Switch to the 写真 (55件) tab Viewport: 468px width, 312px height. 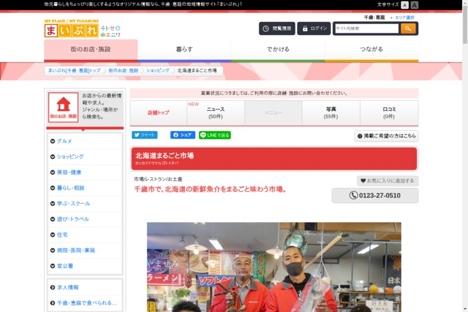click(331, 113)
